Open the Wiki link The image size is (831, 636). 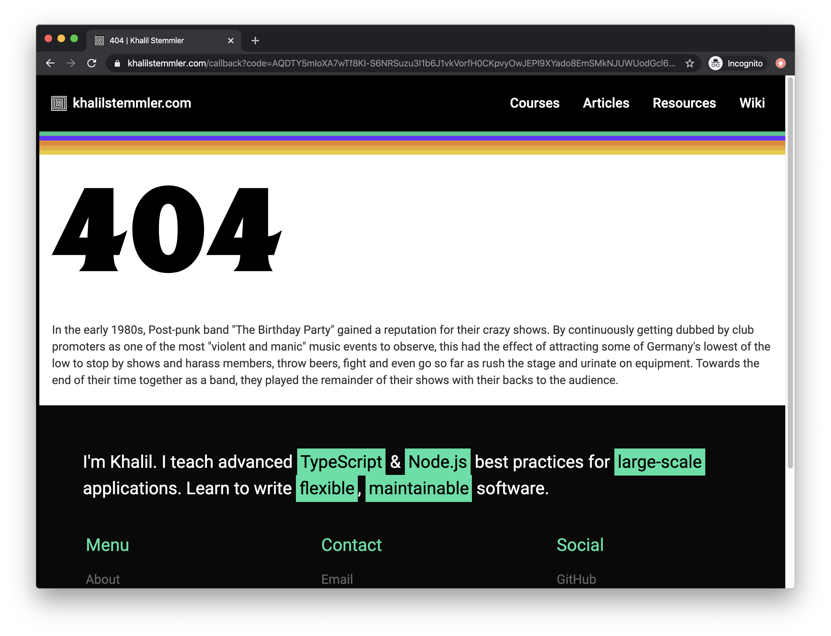pos(752,103)
